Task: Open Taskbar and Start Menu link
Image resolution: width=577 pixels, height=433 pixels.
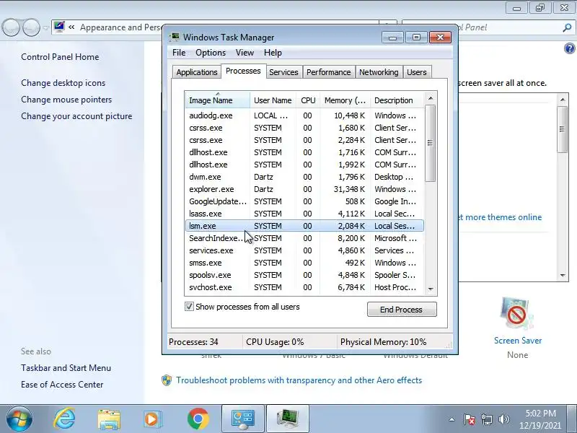Action: pyautogui.click(x=66, y=368)
